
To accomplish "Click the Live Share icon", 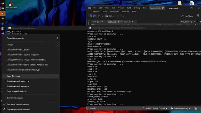I will 182,16.
